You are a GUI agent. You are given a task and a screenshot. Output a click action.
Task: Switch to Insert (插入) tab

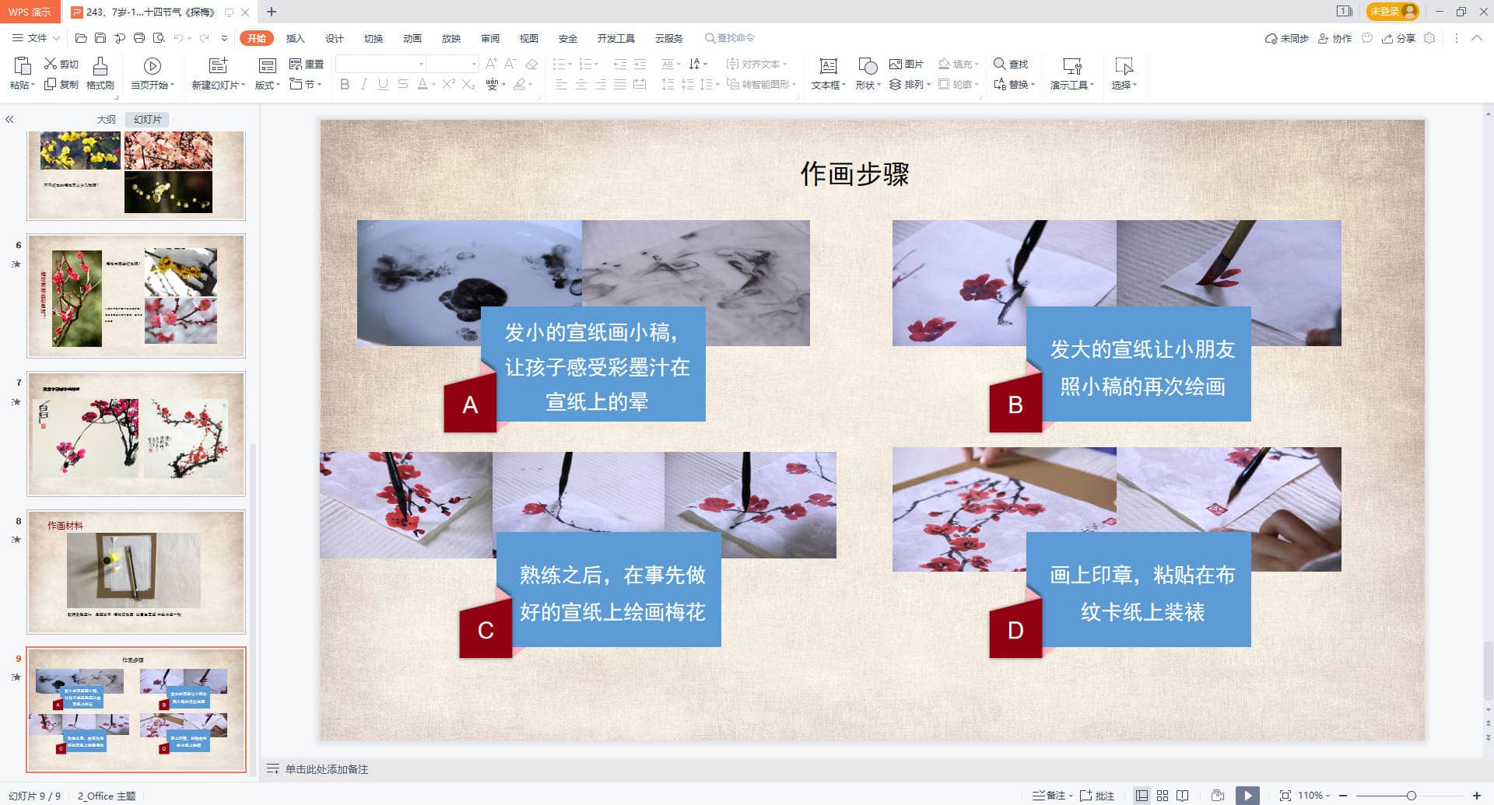coord(295,38)
